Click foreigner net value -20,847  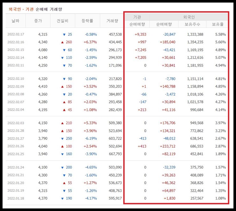[169, 34]
